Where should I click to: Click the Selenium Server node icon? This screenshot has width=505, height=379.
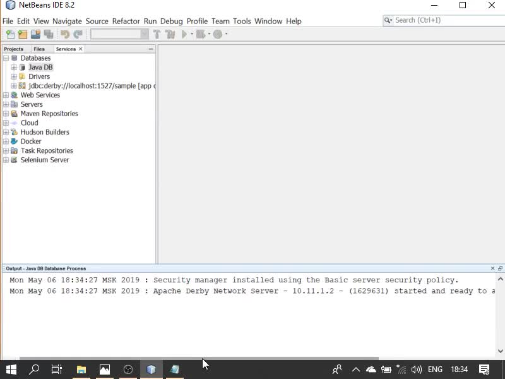(14, 160)
